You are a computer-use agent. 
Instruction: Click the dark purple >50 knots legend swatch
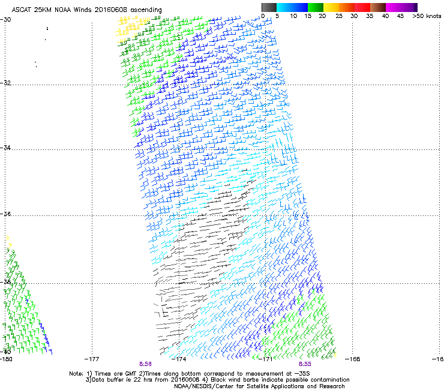coord(416,7)
